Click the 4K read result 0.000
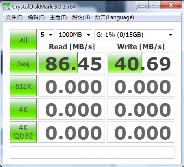 72,109
